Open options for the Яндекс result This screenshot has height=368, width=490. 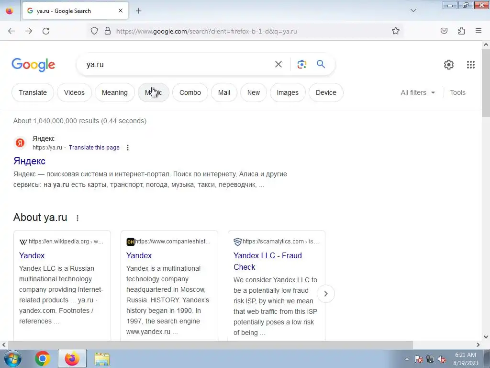tap(127, 148)
